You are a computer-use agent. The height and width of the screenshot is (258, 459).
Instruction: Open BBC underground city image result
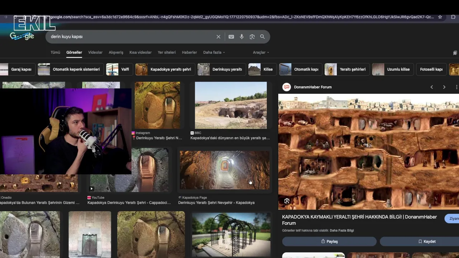[x=231, y=105]
